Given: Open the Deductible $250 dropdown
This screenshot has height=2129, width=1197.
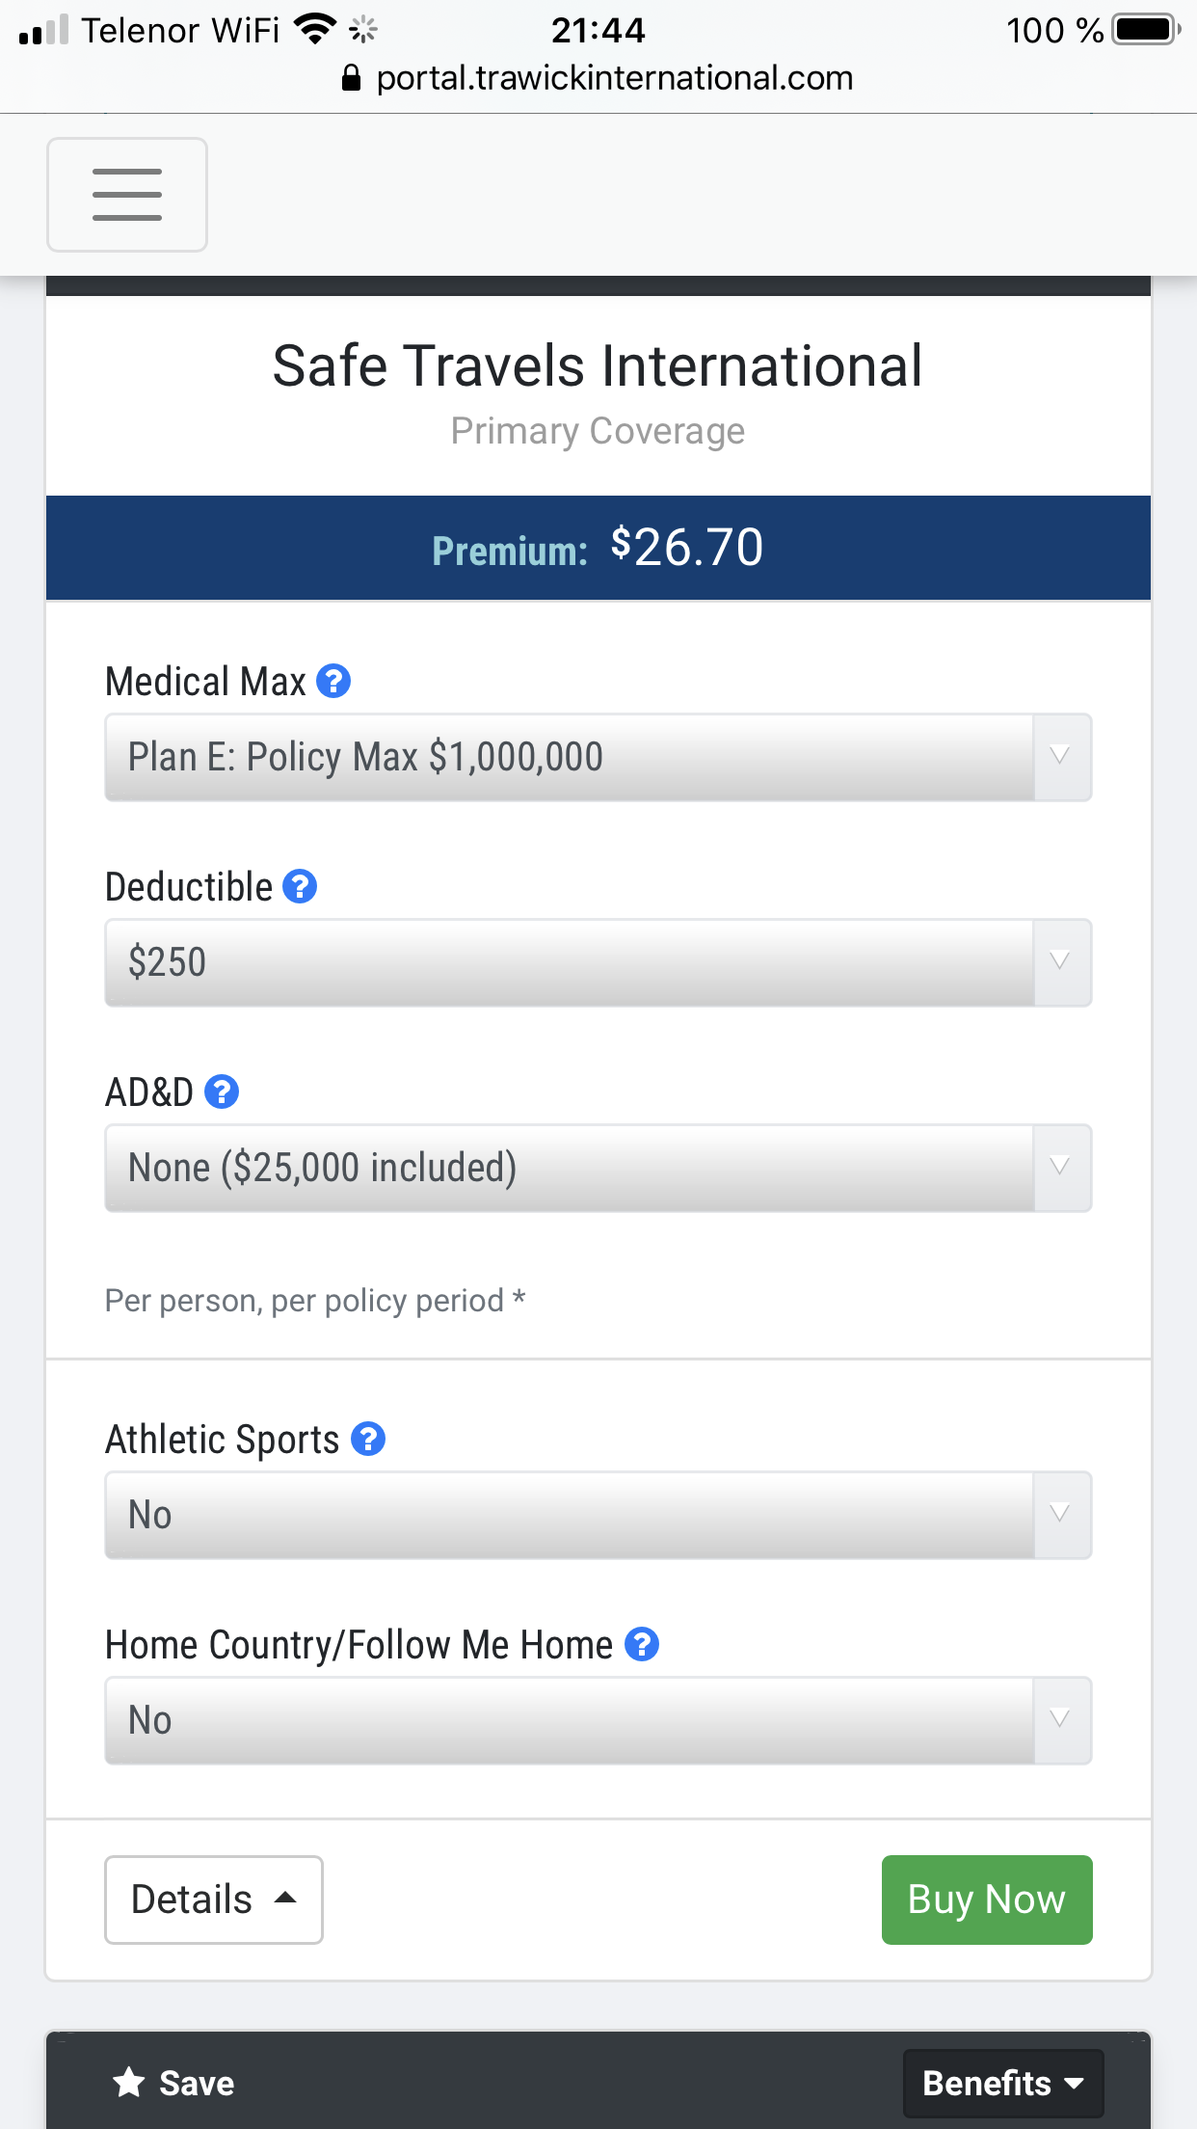Looking at the screenshot, I should point(598,962).
